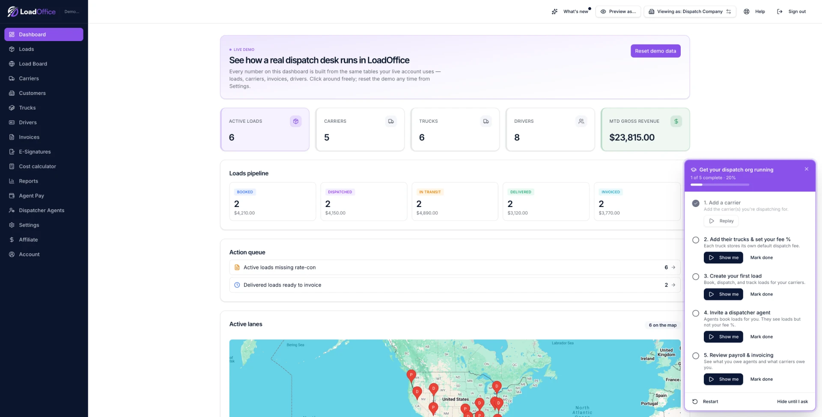Close the onboarding checklist panel

[807, 169]
